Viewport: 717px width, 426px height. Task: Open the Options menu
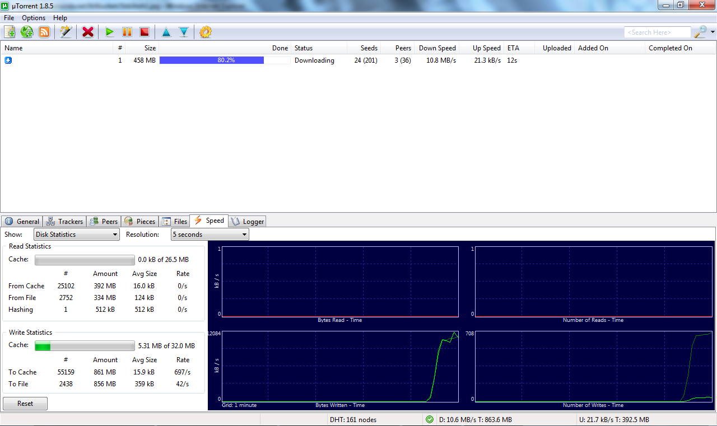click(x=34, y=18)
